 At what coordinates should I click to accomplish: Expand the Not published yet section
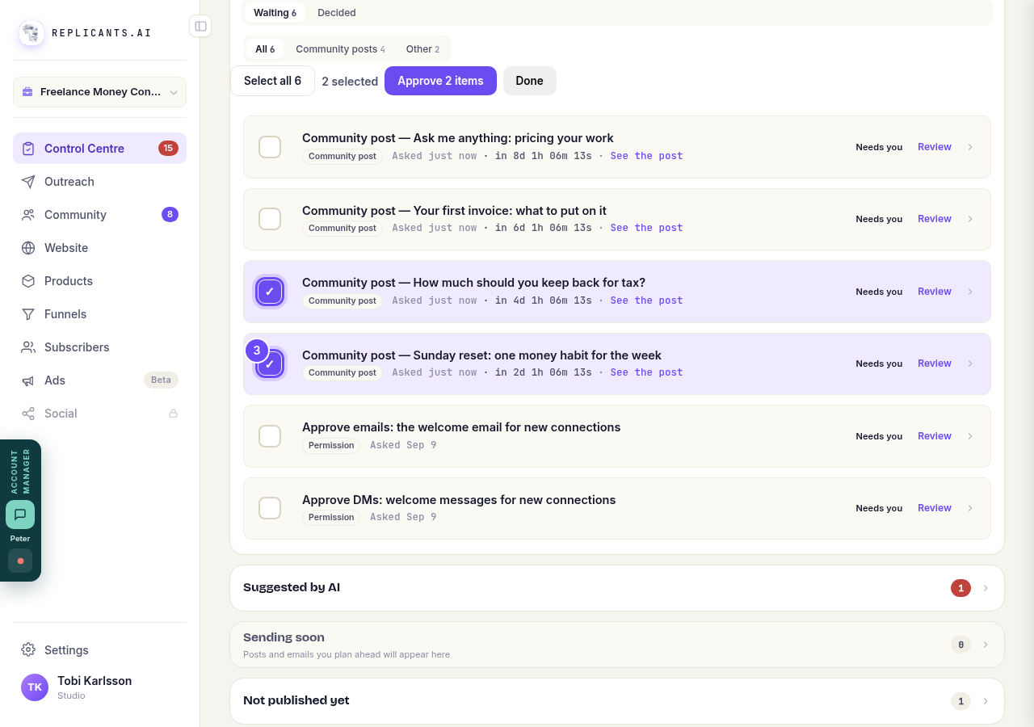617,701
